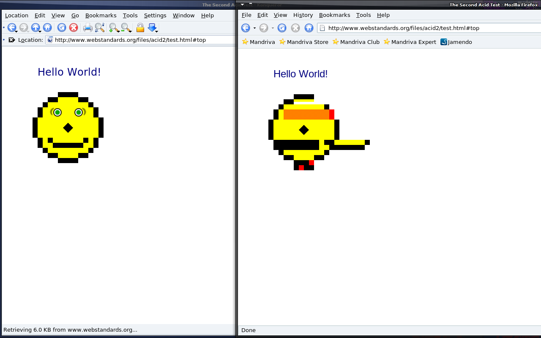The width and height of the screenshot is (541, 338).
Task: Open the Mandriva Expert bookmark
Action: click(x=410, y=42)
